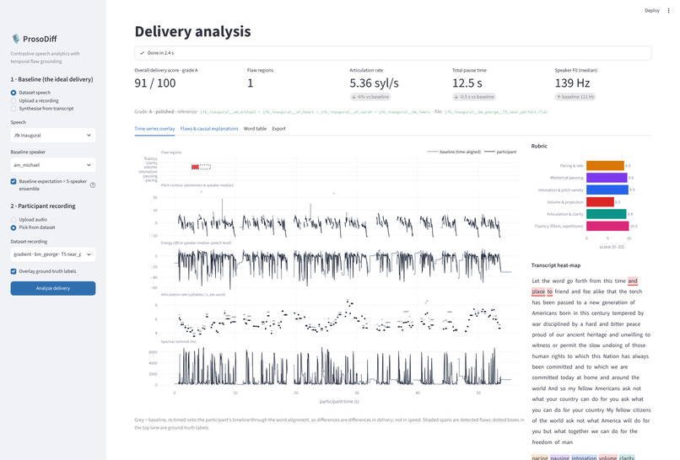Open the three-dot main menu
Viewport: 680px width, 460px height.
pyautogui.click(x=668, y=10)
